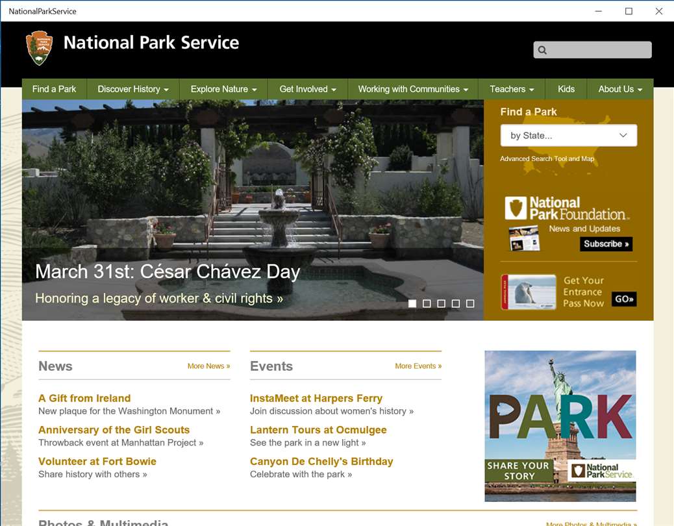This screenshot has width=674, height=526.
Task: Click the News and Updates text
Action: 584,229
